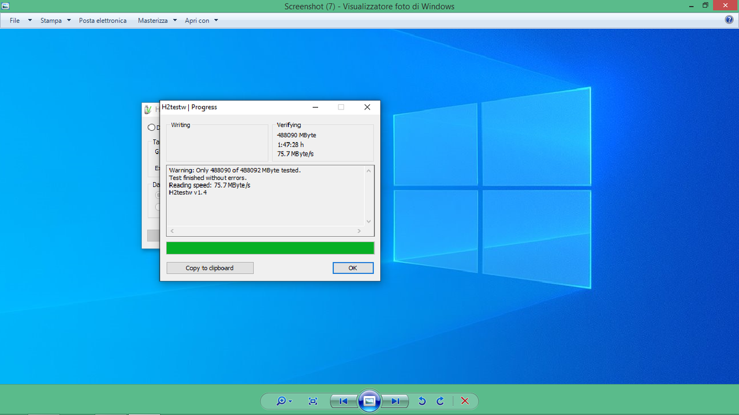This screenshot has height=415, width=739.
Task: Fit picture to actual size
Action: 313,401
